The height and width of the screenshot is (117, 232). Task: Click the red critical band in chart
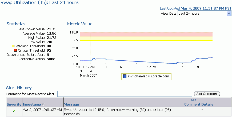tap(146, 34)
